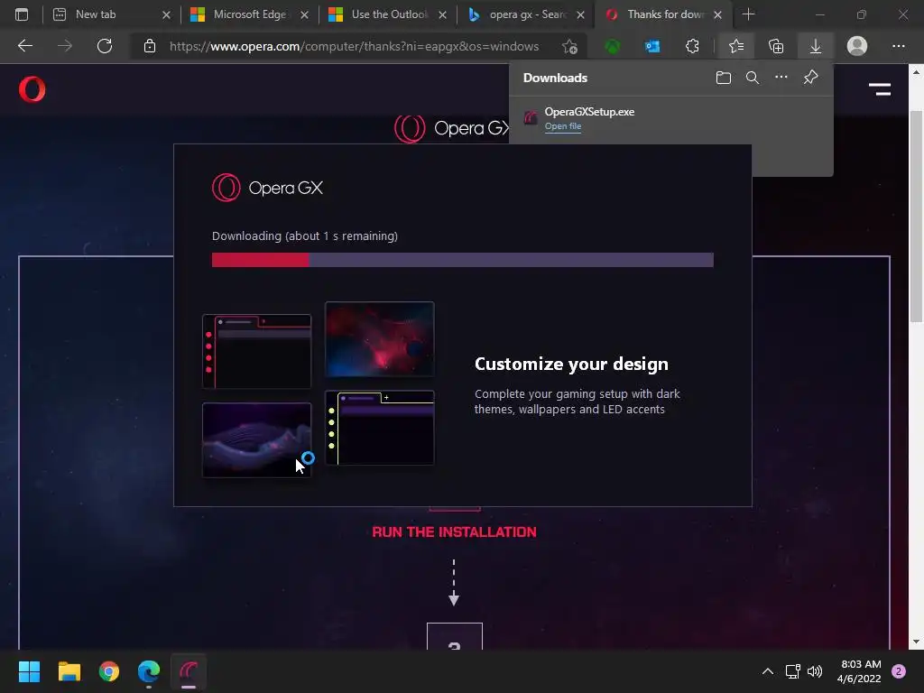This screenshot has height=693, width=924.
Task: Open volume control in system tray
Action: point(815,671)
